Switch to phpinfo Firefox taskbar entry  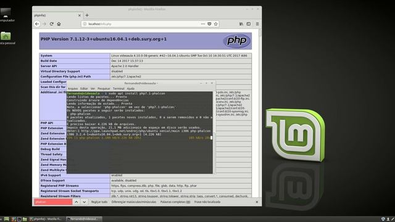pos(47,220)
